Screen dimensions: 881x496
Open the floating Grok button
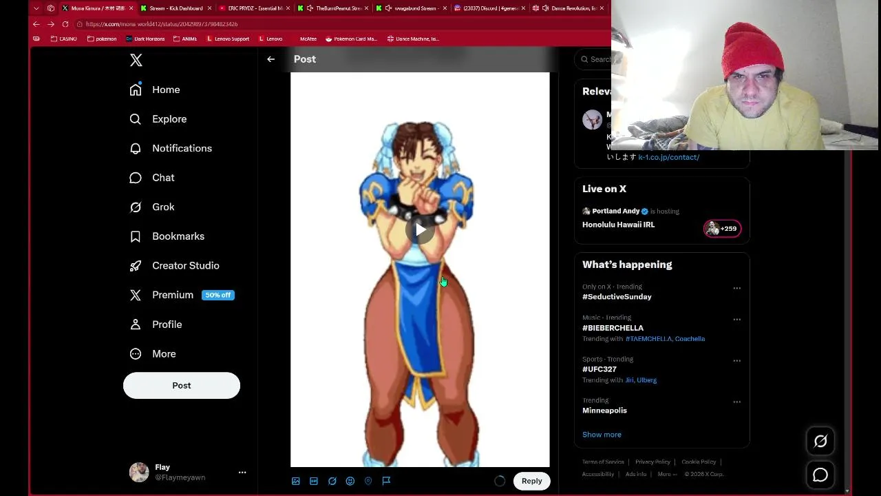pyautogui.click(x=820, y=442)
